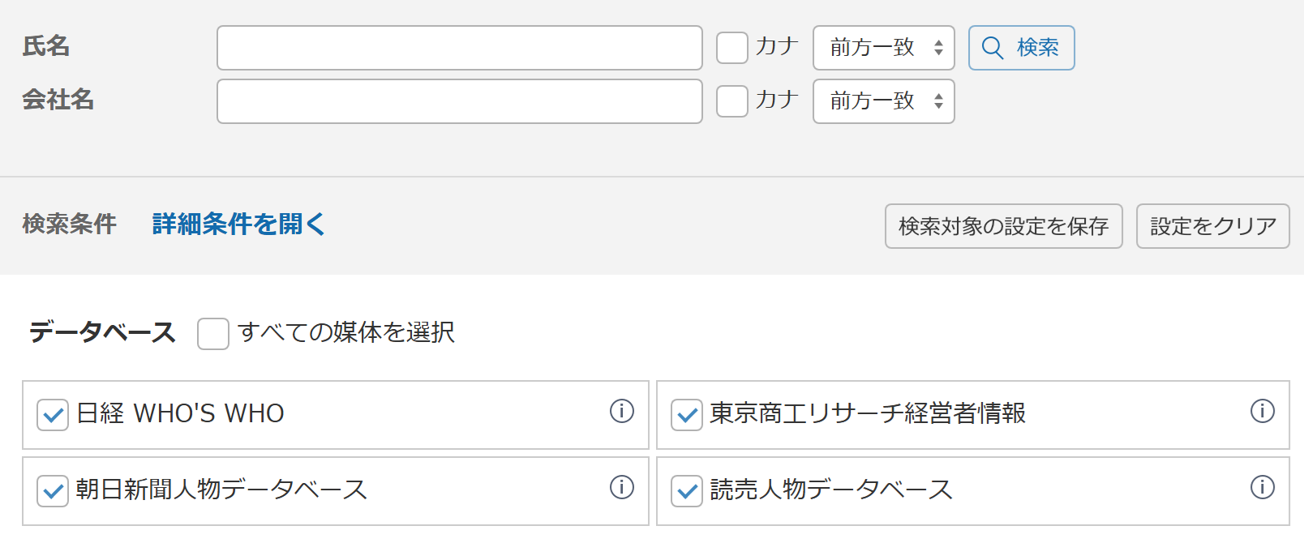Image resolution: width=1304 pixels, height=543 pixels.
Task: Show info for 読売人物データベース
Action: pyautogui.click(x=1262, y=488)
